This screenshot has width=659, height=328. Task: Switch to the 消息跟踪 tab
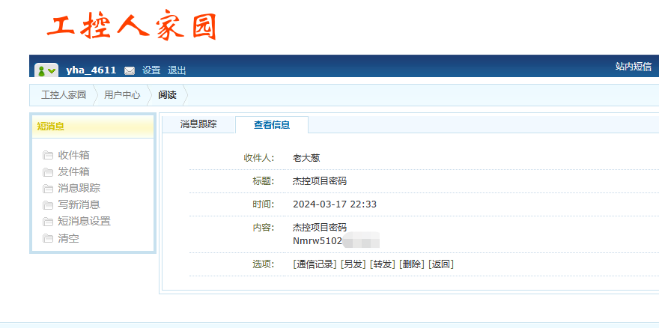point(198,125)
